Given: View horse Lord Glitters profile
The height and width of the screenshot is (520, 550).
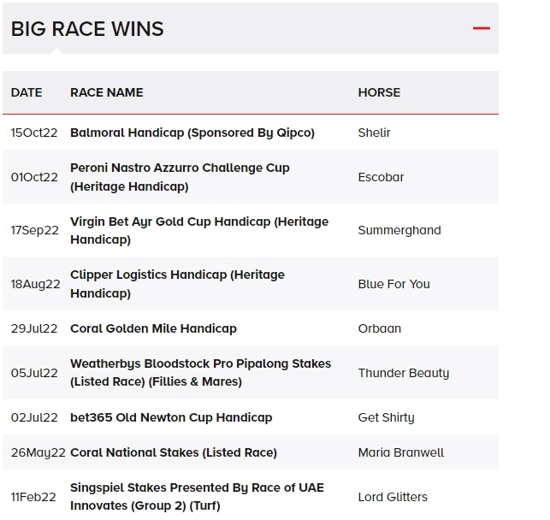Looking at the screenshot, I should [x=393, y=497].
